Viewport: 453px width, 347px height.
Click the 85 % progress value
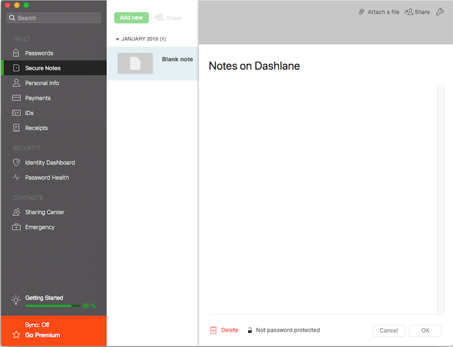click(x=89, y=306)
